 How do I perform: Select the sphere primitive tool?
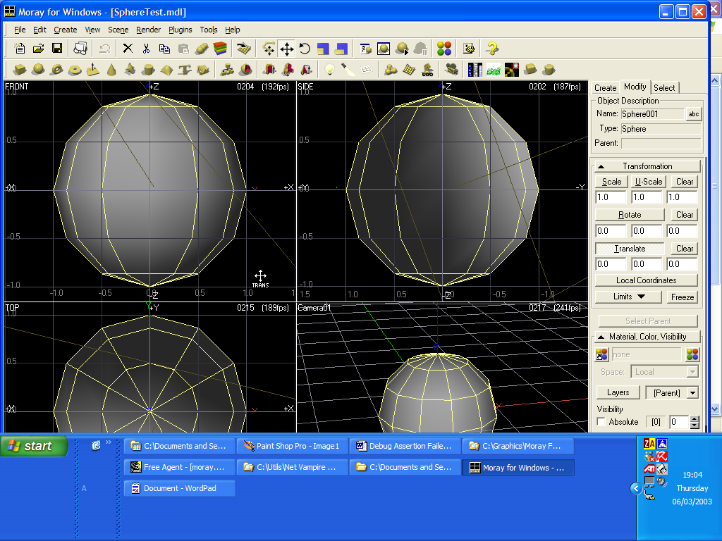pyautogui.click(x=38, y=69)
